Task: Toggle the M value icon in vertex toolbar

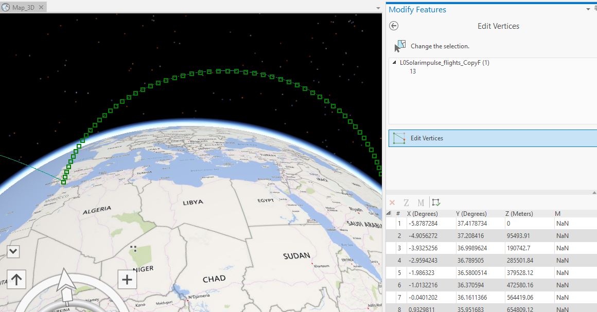Action: coord(420,203)
